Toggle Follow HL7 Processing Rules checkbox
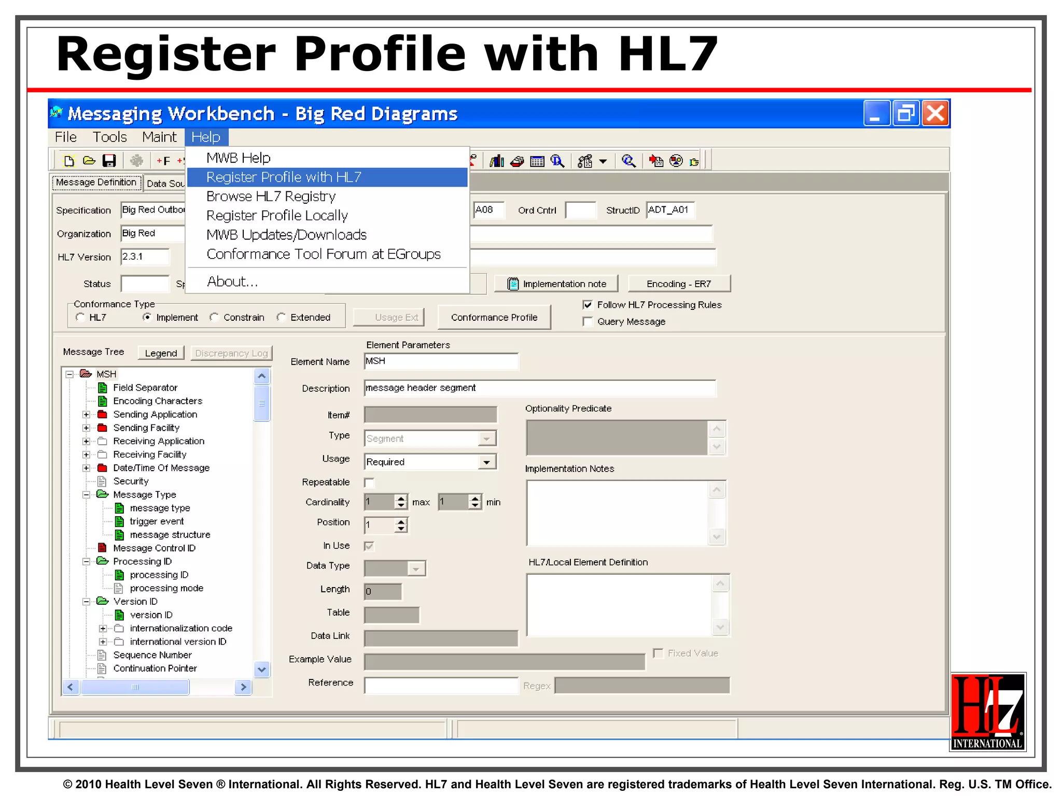Screen dimensions: 1062x796 click(588, 305)
